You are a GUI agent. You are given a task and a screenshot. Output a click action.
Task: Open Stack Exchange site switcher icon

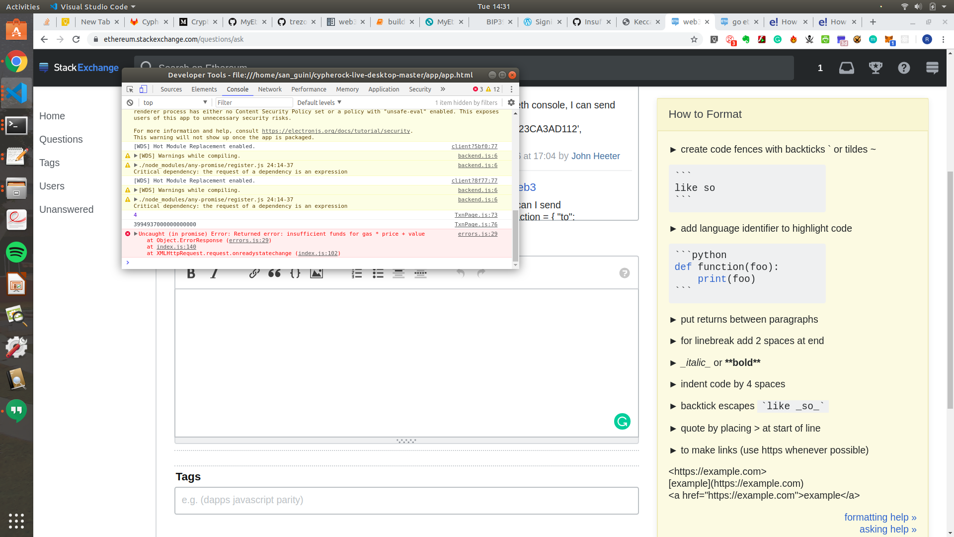coord(932,68)
